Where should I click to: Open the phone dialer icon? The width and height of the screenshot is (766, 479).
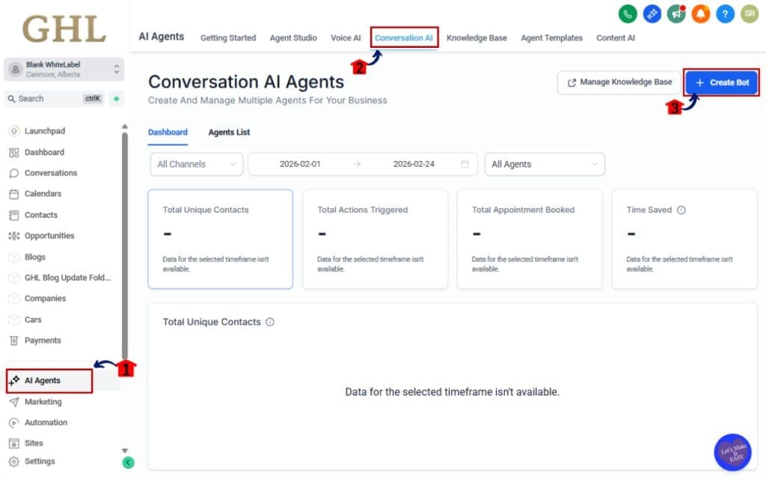(x=628, y=13)
